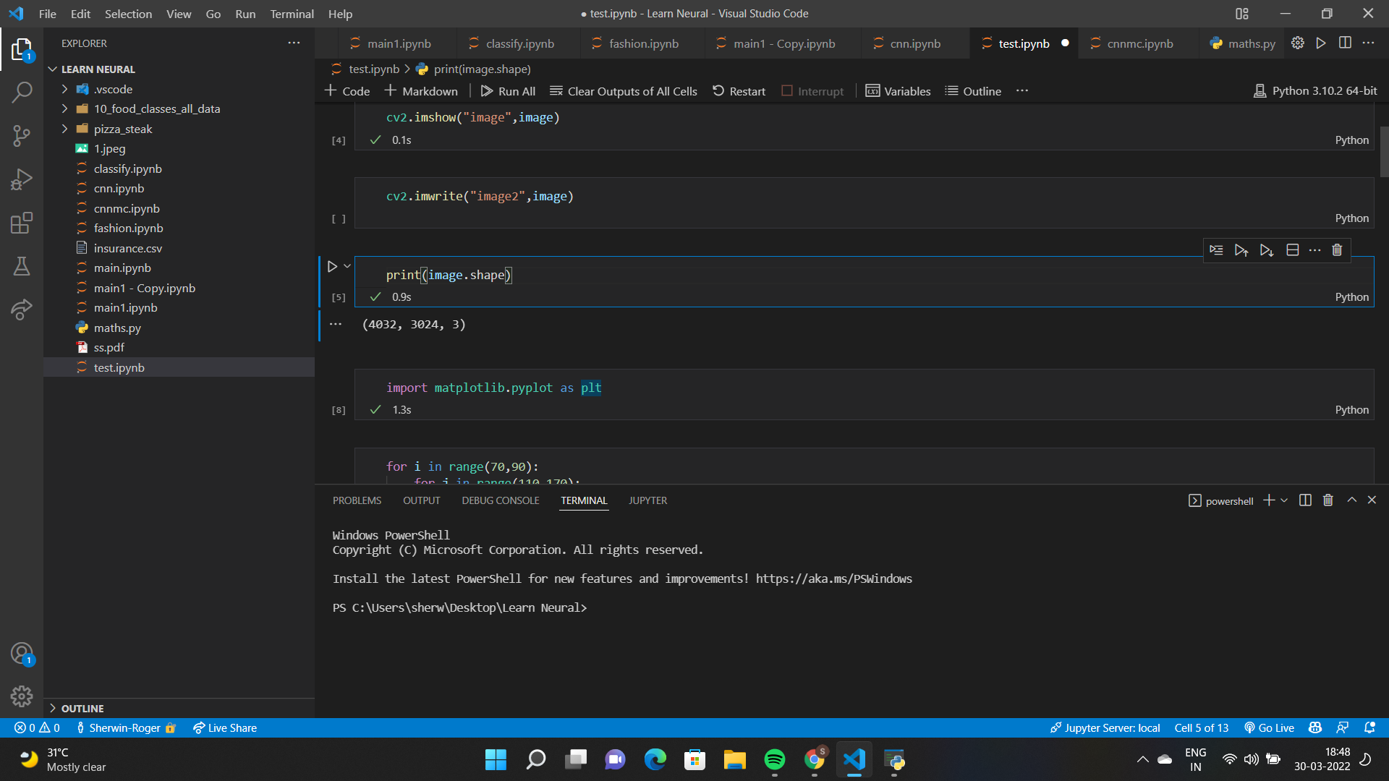The image size is (1389, 781).
Task: Open the Terminal menu
Action: (292, 14)
